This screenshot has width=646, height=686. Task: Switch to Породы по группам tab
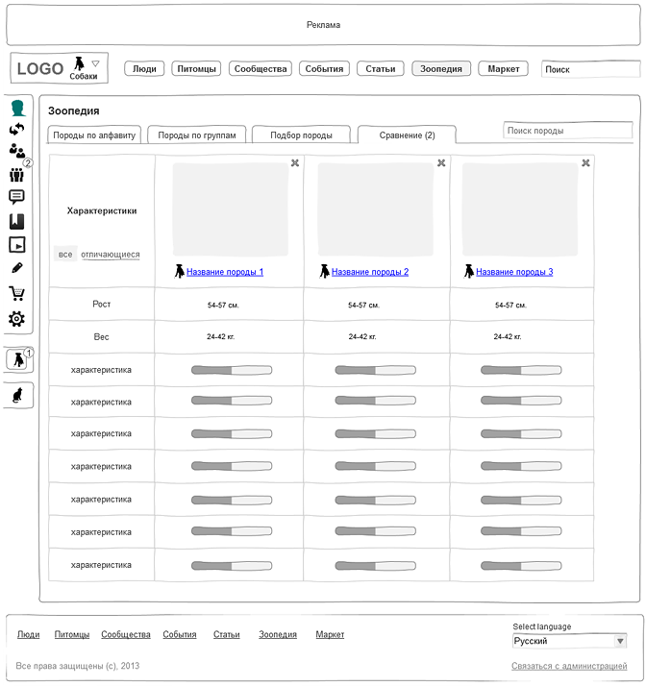(x=197, y=135)
